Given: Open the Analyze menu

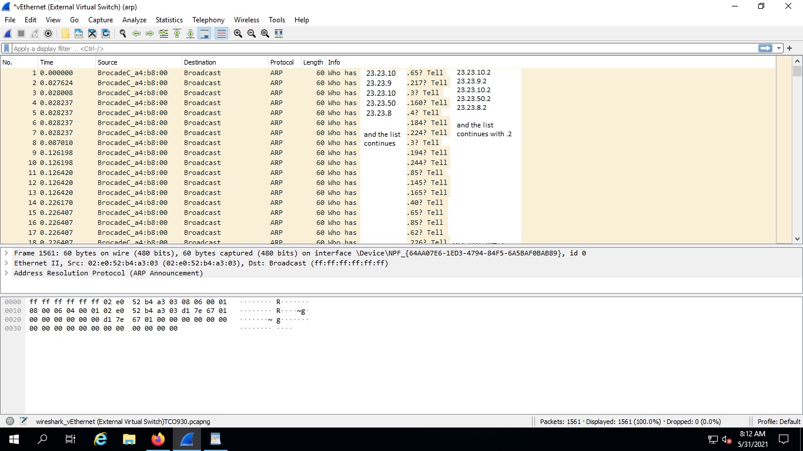Looking at the screenshot, I should (134, 19).
